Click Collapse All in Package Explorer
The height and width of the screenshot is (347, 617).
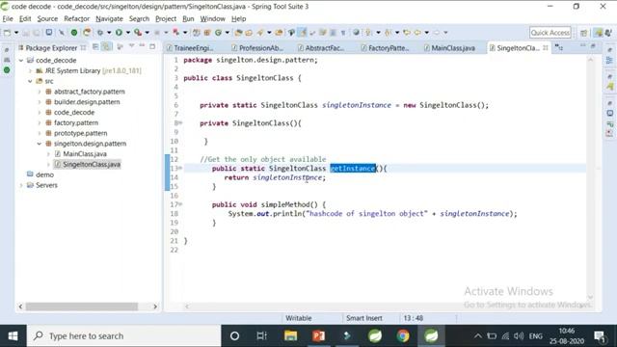point(95,47)
